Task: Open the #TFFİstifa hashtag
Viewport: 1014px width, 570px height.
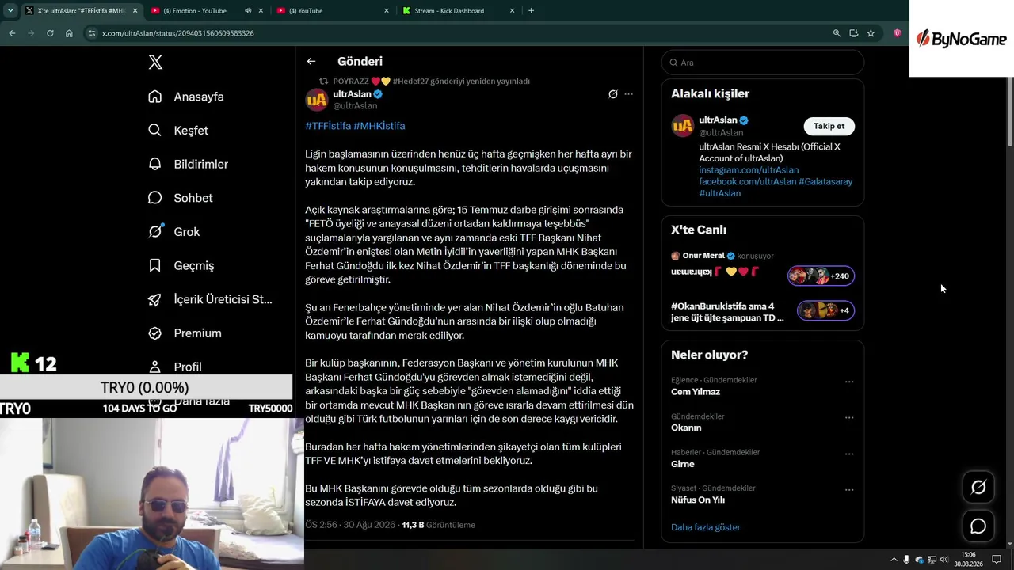Action: [x=328, y=126]
